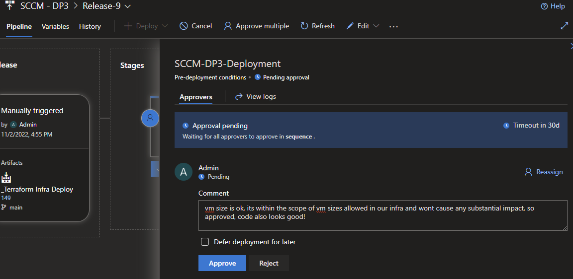Viewport: 573px width, 279px height.
Task: Click the SCCM-DP3-Deployment panel title
Action: point(228,64)
